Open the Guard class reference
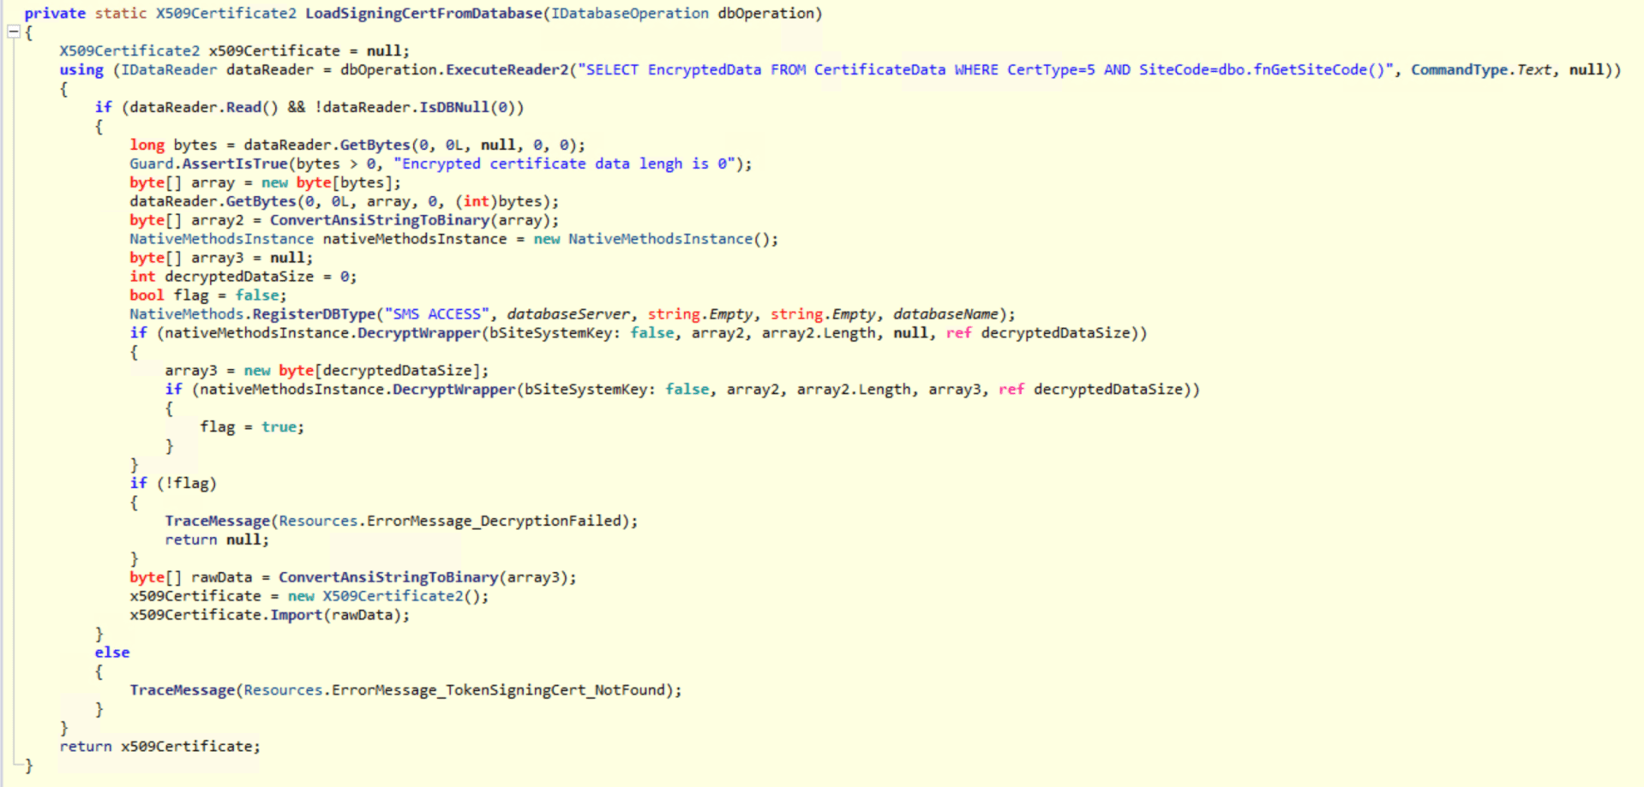The width and height of the screenshot is (1644, 787). point(151,164)
